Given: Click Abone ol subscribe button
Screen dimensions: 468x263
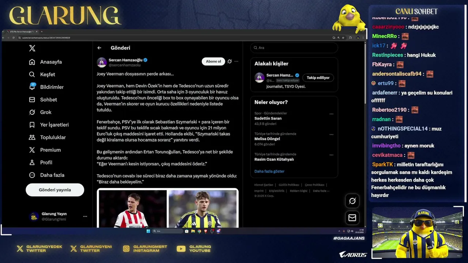Looking at the screenshot, I should click(x=213, y=61).
